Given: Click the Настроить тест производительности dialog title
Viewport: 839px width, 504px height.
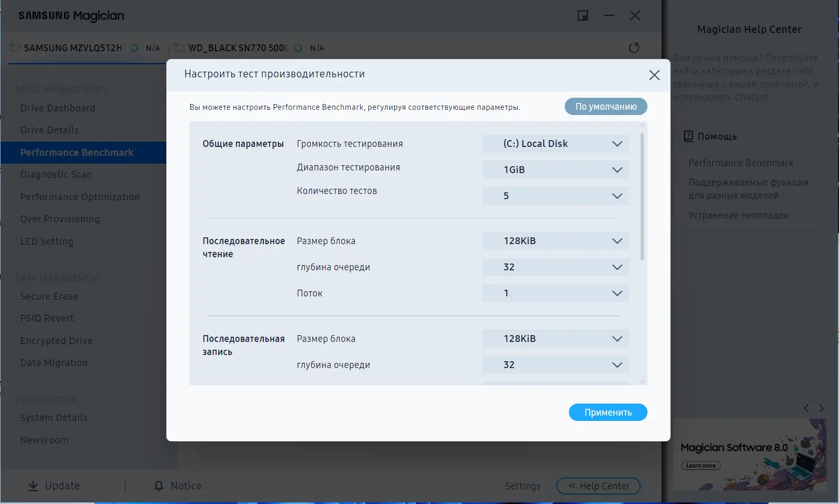Looking at the screenshot, I should [275, 74].
